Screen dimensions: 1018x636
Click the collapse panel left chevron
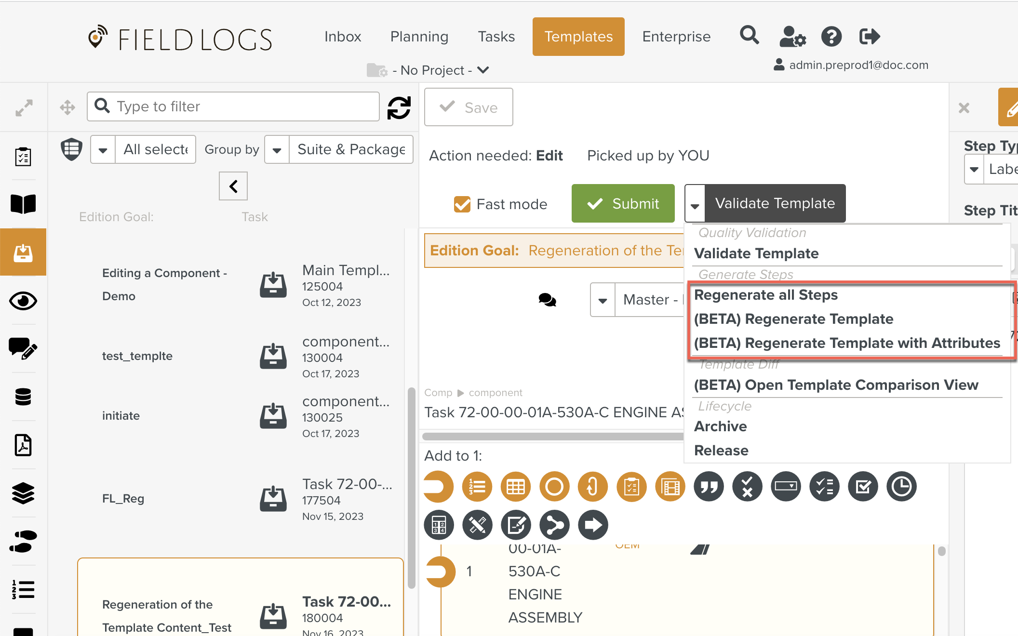click(x=233, y=186)
